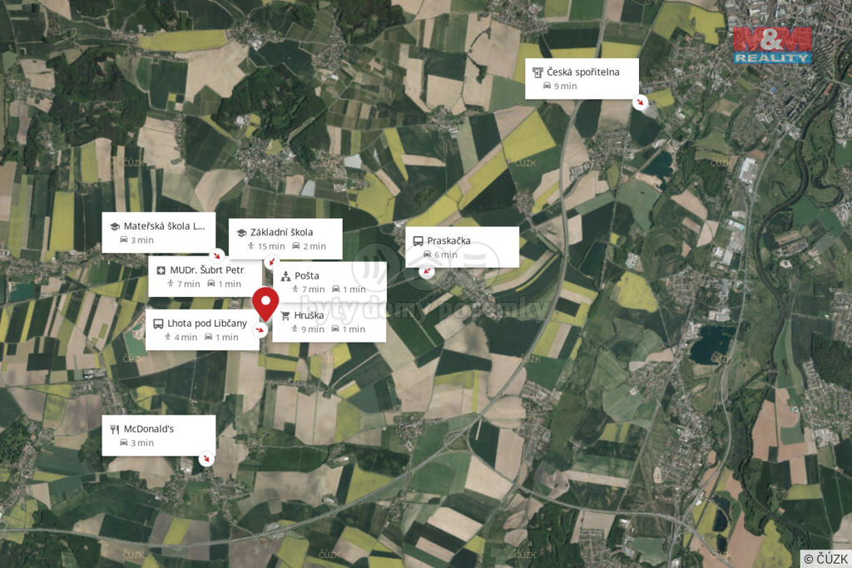Click the red arrow marker below McDonald's card
The image size is (852, 568).
pos(206,459)
